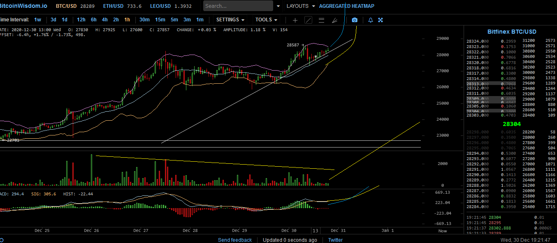Set time interval to 4h
Image resolution: width=557 pixels, height=243 pixels.
coord(105,20)
